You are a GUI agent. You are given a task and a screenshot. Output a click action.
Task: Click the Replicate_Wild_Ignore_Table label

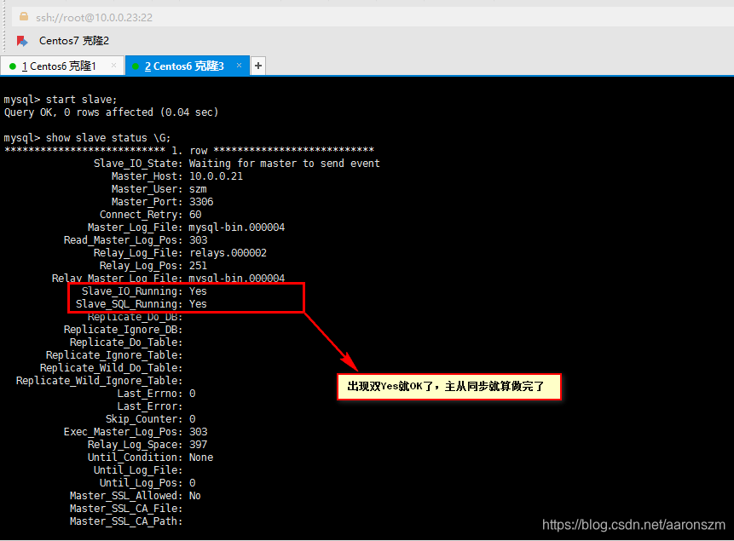(99, 381)
